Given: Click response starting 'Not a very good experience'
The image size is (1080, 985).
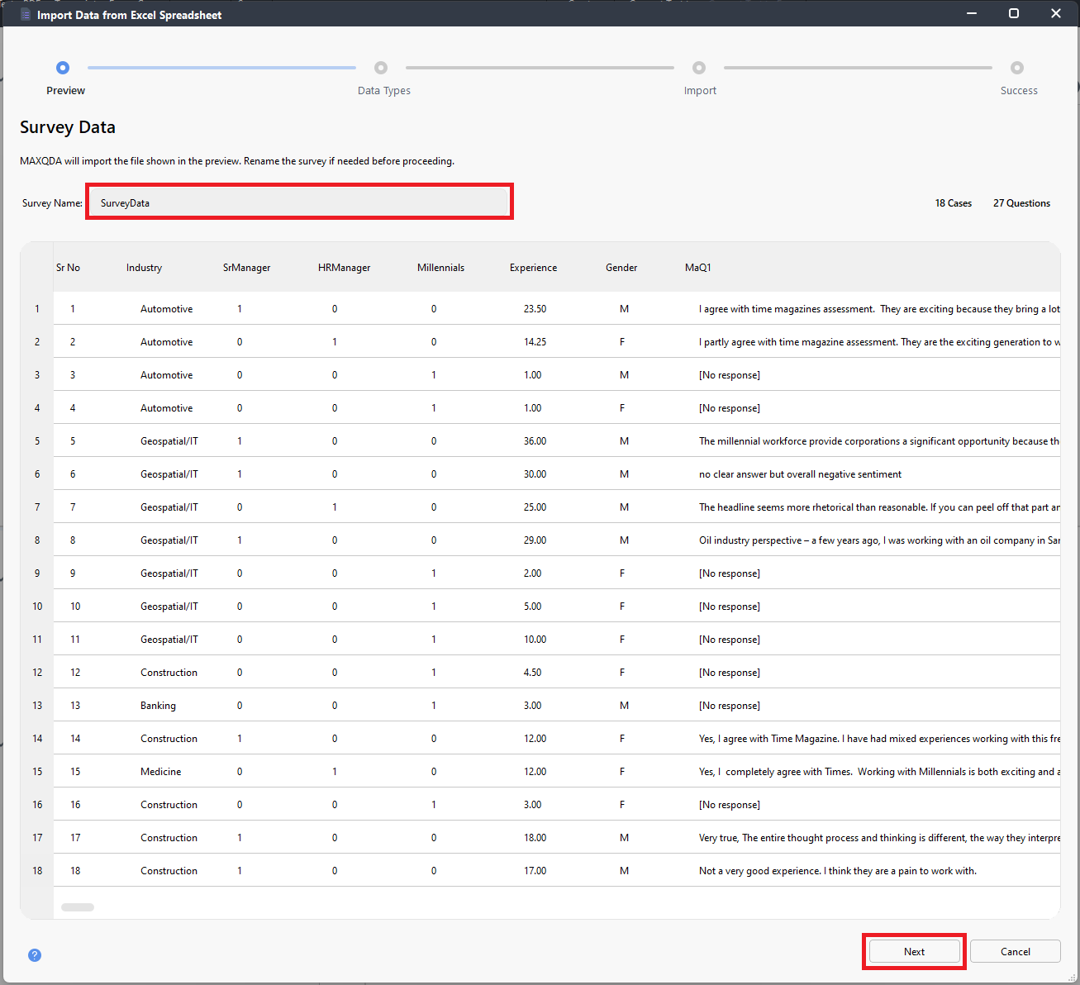Looking at the screenshot, I should point(837,871).
